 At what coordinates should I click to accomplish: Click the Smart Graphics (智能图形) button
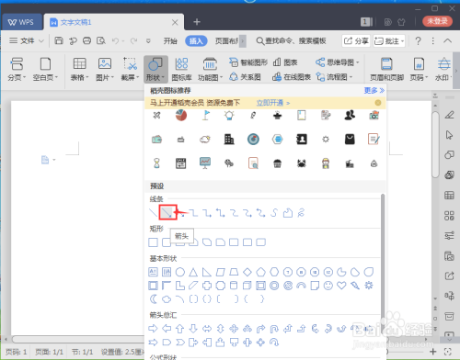coord(248,62)
